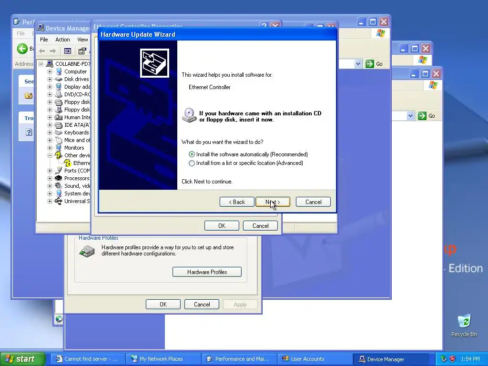Screen dimensions: 488x366
Task: Select the Keyboards icon
Action: pos(59,132)
